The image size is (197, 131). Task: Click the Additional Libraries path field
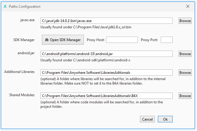pyautogui.click(x=106, y=73)
